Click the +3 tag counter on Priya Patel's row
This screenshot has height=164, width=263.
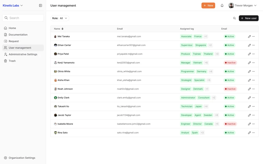click(x=217, y=54)
